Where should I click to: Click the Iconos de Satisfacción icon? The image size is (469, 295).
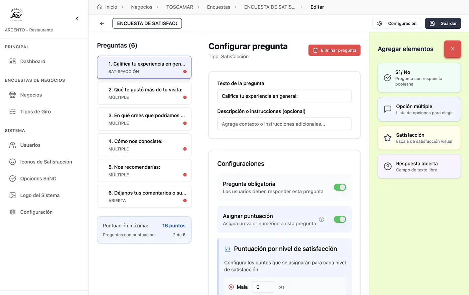pyautogui.click(x=12, y=162)
